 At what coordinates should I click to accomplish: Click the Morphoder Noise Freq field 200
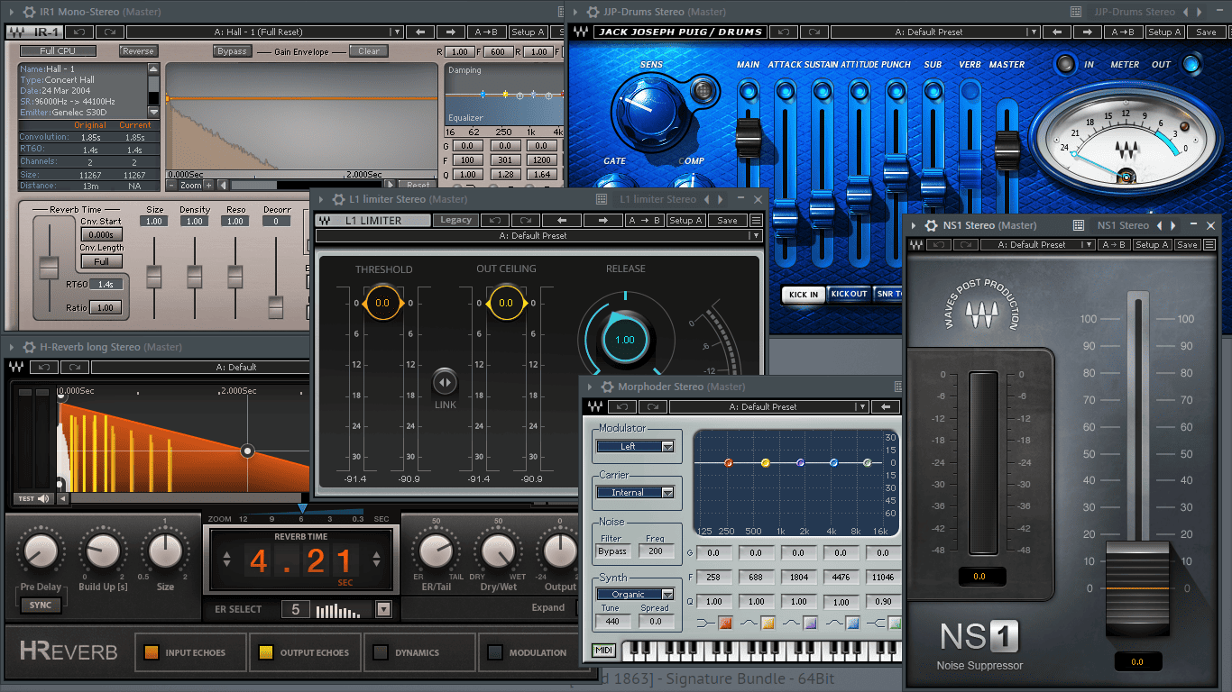pos(656,551)
